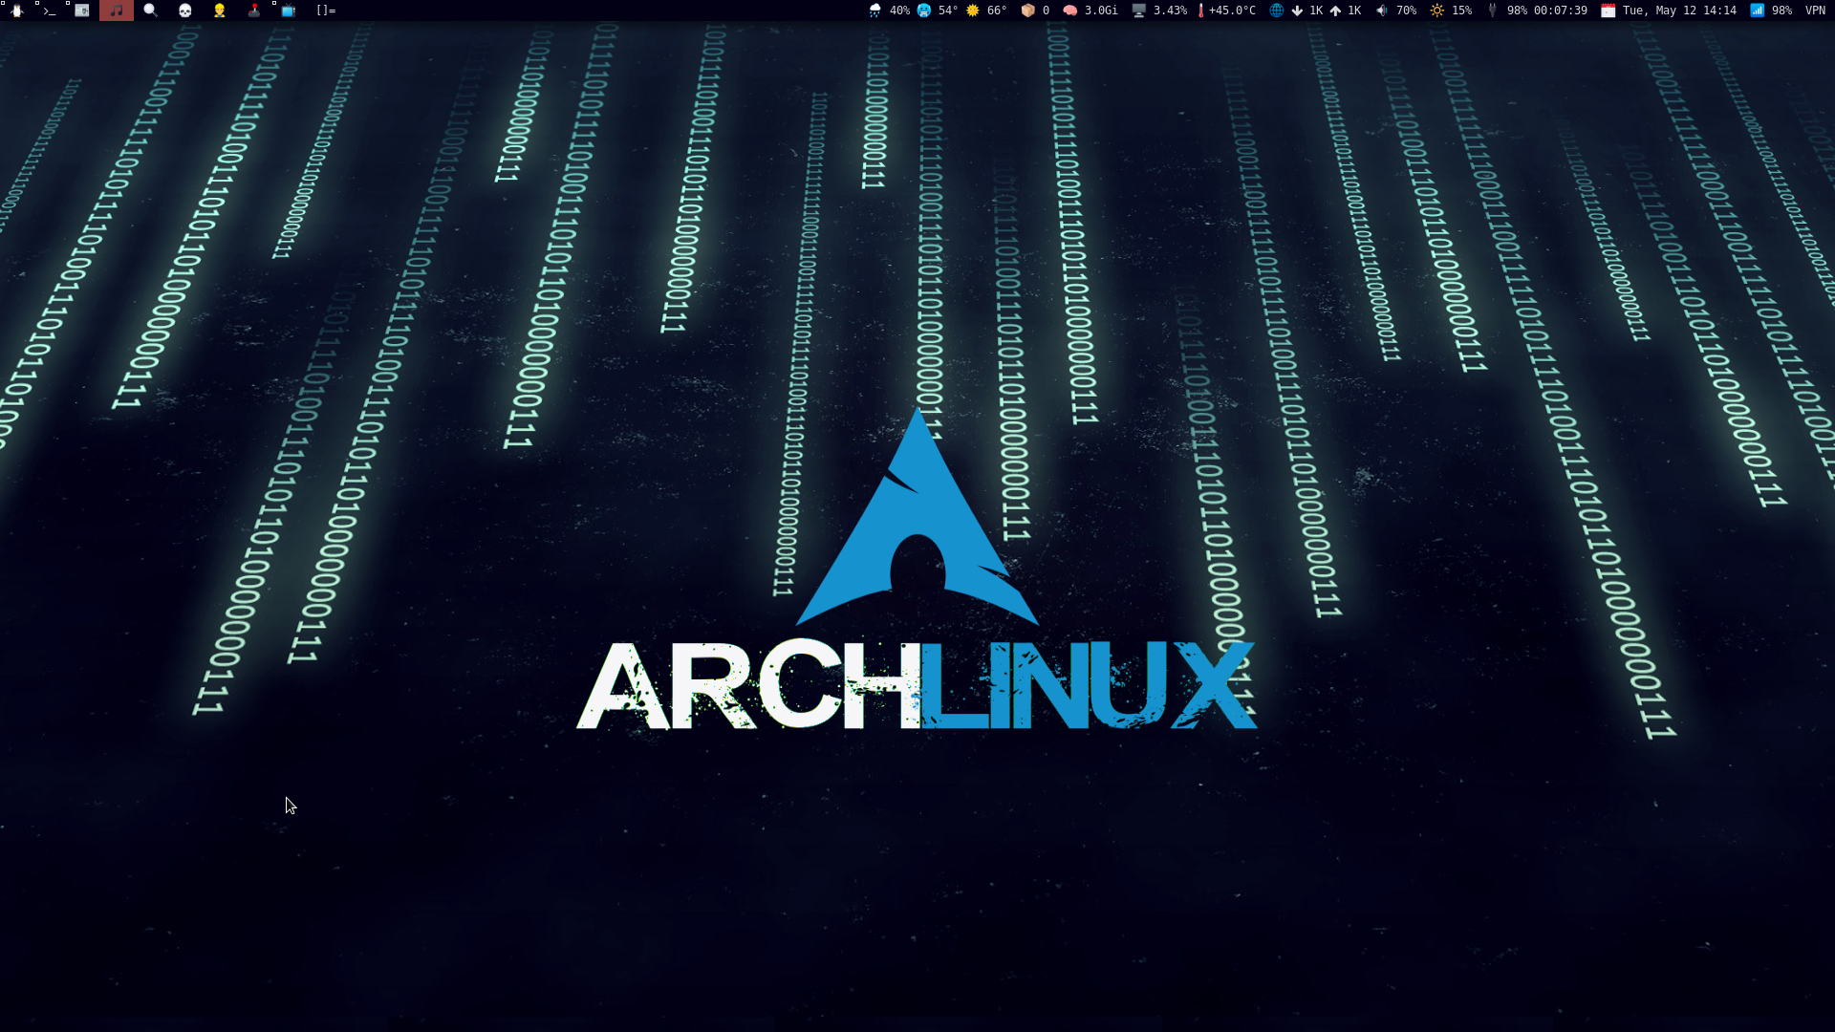Click the brain memory usage 3.0Gi module
Screen dimensions: 1835x1032
[1090, 11]
